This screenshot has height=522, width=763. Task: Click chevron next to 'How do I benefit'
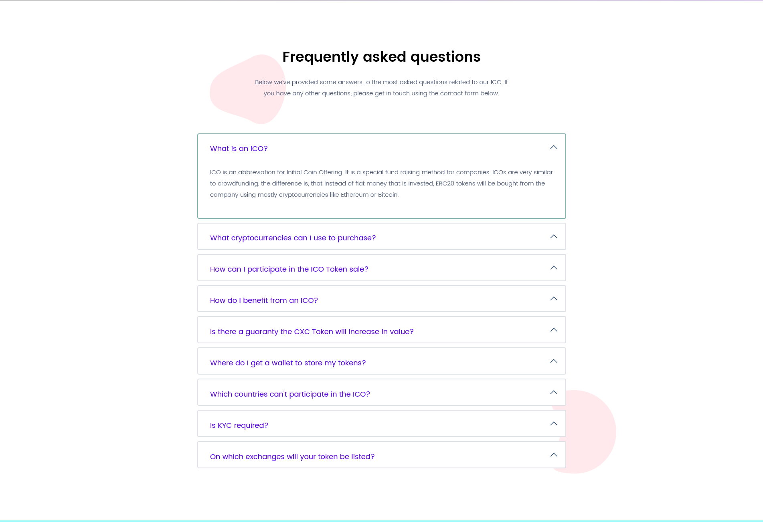click(x=554, y=299)
